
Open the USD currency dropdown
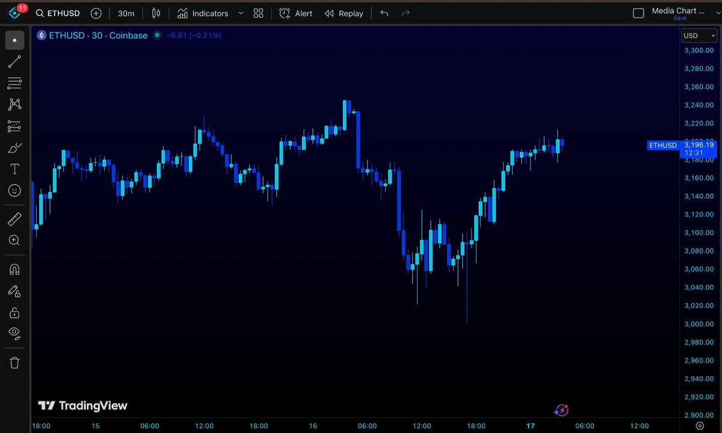point(699,36)
